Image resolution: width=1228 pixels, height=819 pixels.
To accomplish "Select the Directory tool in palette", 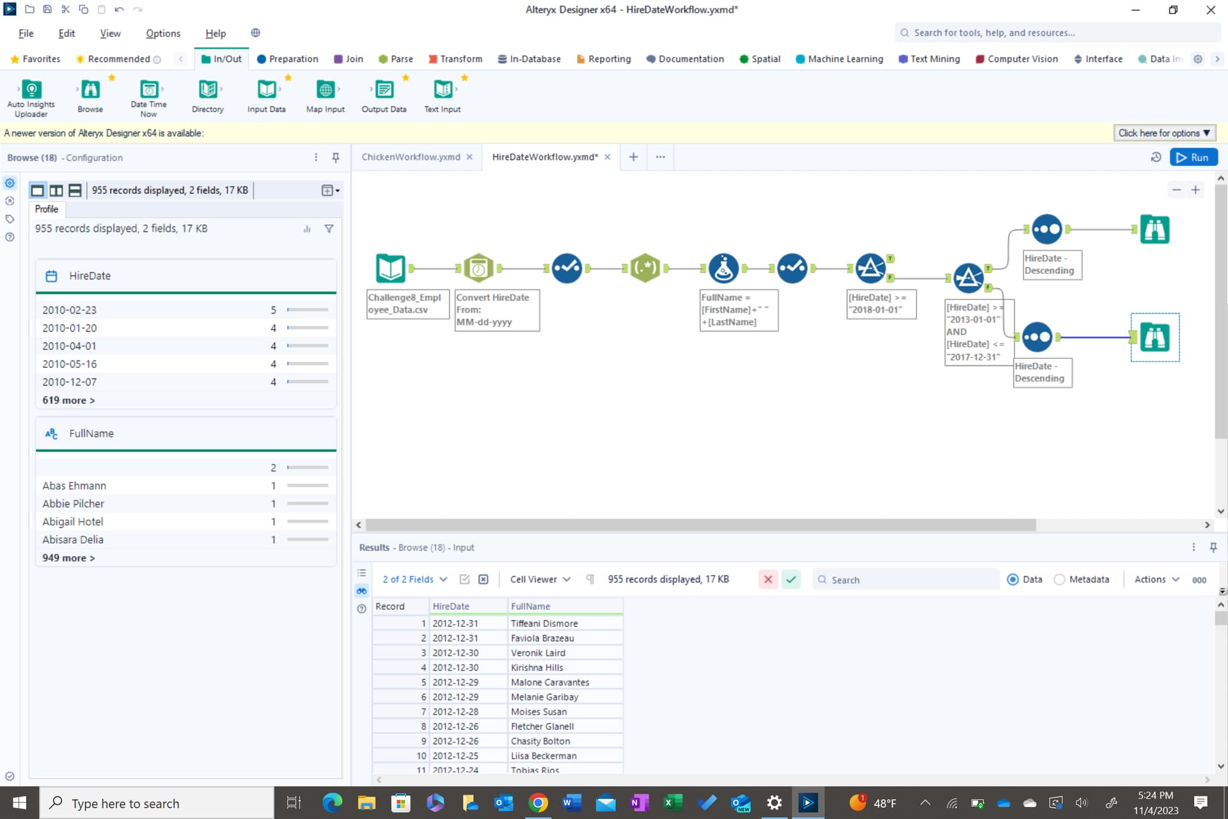I will 208,90.
